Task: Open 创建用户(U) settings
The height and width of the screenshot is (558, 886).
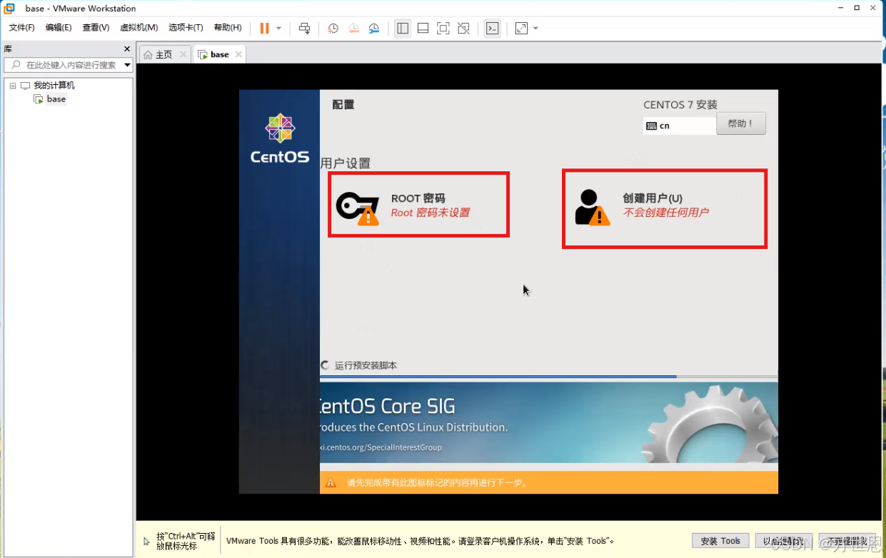Action: [664, 208]
